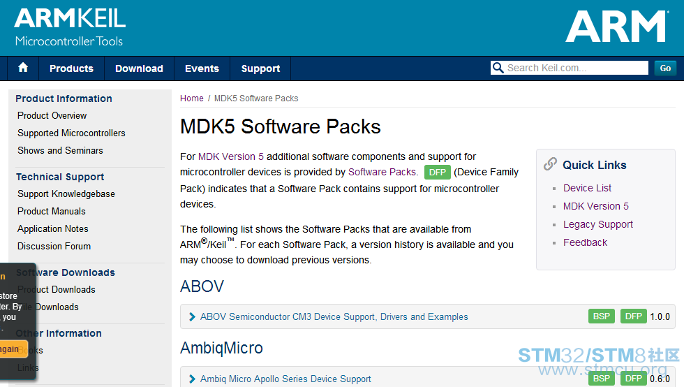Click DFP badge on Ambiq Micro Apollo row
684x387 pixels.
click(x=634, y=378)
